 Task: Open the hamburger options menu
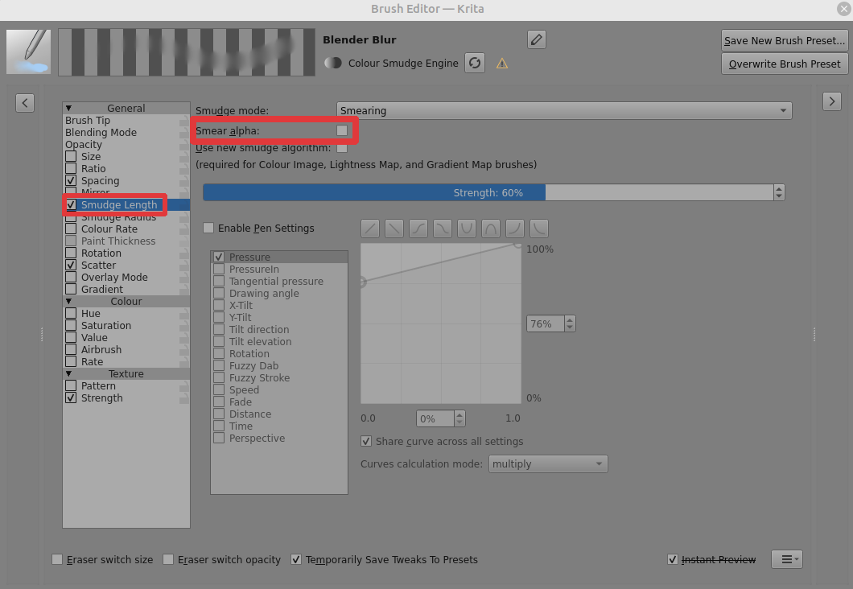tap(787, 559)
